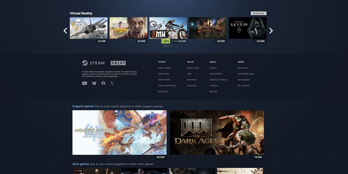Viewport: 348px width, 174px height.
Task: Open the discounted UMX game tile
Action: click(168, 28)
